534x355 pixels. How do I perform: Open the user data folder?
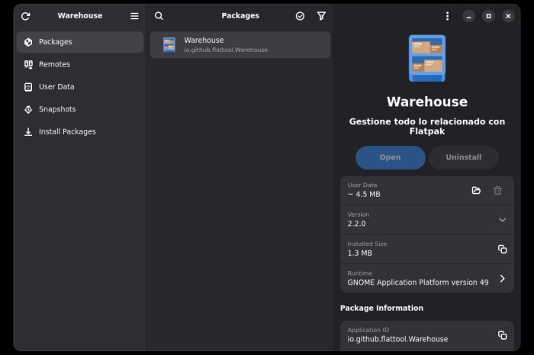tap(476, 190)
